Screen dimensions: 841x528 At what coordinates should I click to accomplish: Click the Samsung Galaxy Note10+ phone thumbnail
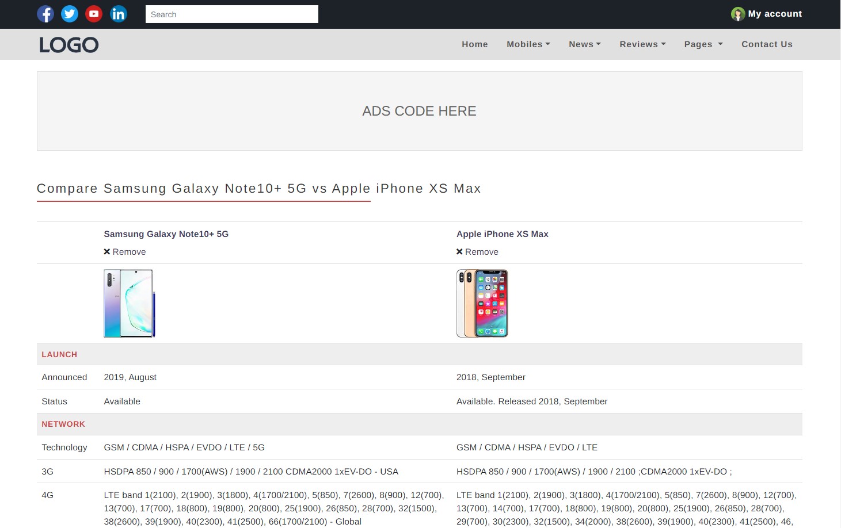tap(129, 303)
